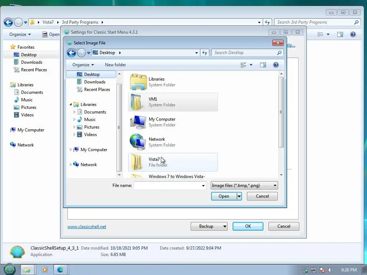Click Cancel in Classic Start Menu settings
Viewport: 367px width, 275px height.
[284, 226]
